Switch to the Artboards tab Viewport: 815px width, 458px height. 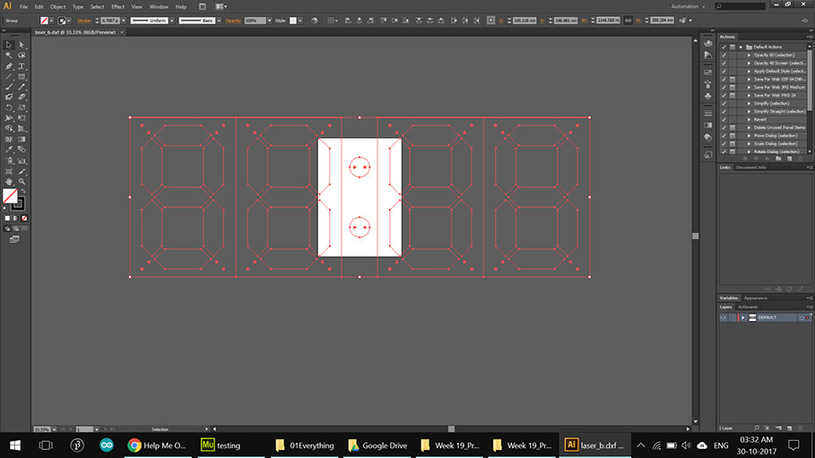click(748, 307)
